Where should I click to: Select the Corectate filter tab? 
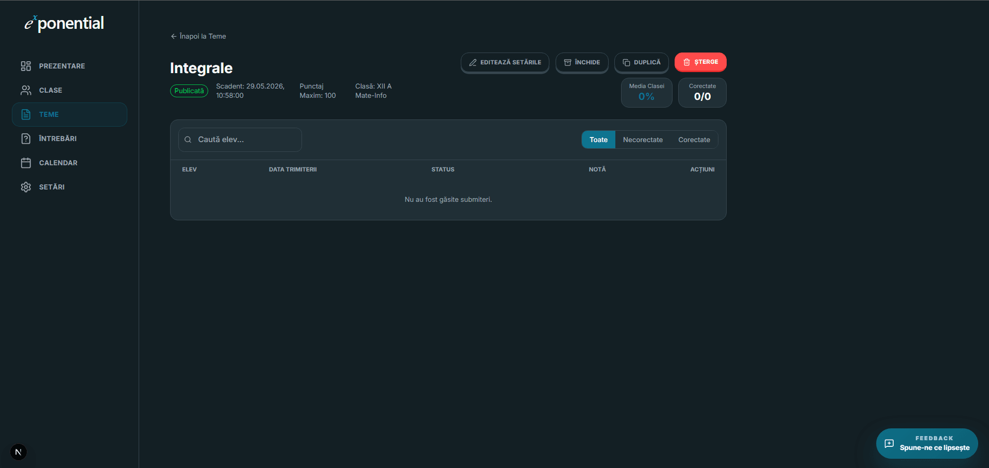694,140
